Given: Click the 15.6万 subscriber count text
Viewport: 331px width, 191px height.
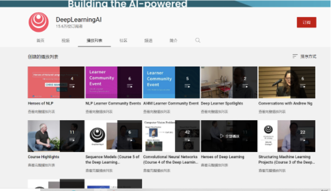Looking at the screenshot, I should click(69, 27).
